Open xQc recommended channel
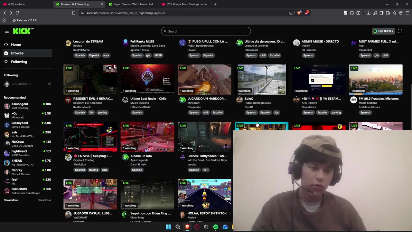Viewport: 412px width, 232px height. pyautogui.click(x=27, y=115)
